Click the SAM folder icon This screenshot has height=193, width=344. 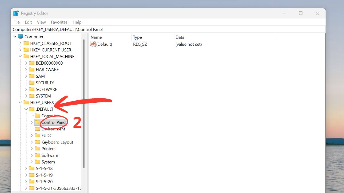click(x=32, y=76)
